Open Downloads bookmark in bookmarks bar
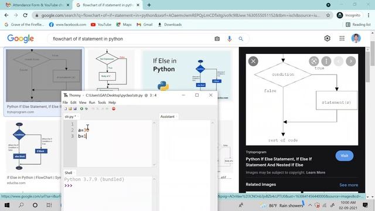The image size is (375, 211). [x=169, y=25]
